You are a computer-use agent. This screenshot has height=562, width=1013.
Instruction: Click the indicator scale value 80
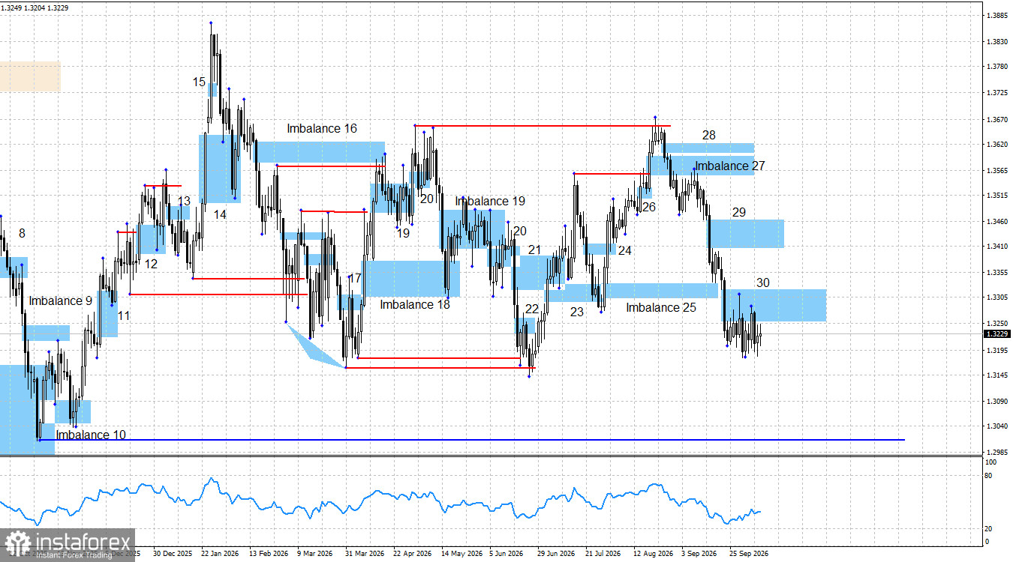pyautogui.click(x=988, y=475)
